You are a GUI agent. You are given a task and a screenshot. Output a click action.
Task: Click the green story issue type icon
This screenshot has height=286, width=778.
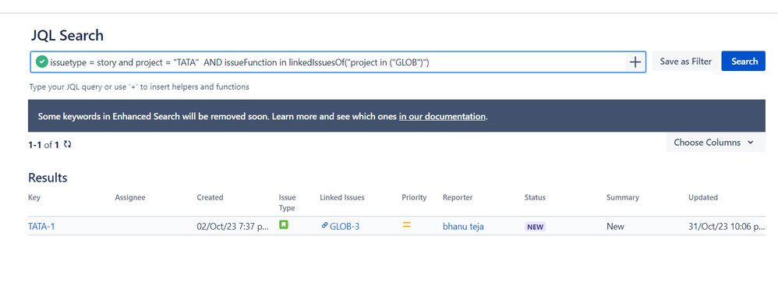(283, 224)
